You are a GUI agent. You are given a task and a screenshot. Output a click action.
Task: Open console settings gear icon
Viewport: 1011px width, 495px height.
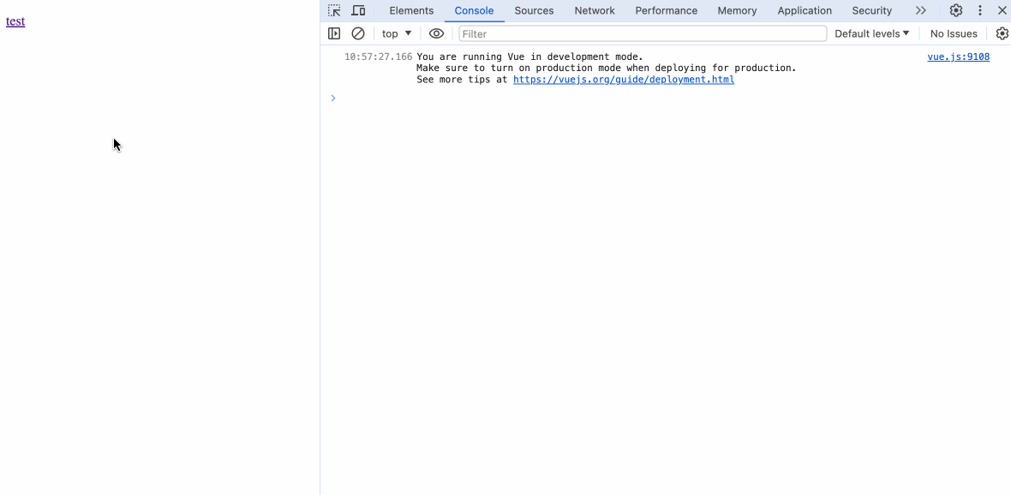[1002, 33]
